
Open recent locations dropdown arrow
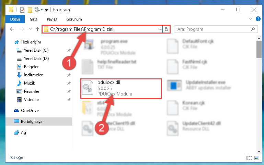pyautogui.click(x=30, y=29)
